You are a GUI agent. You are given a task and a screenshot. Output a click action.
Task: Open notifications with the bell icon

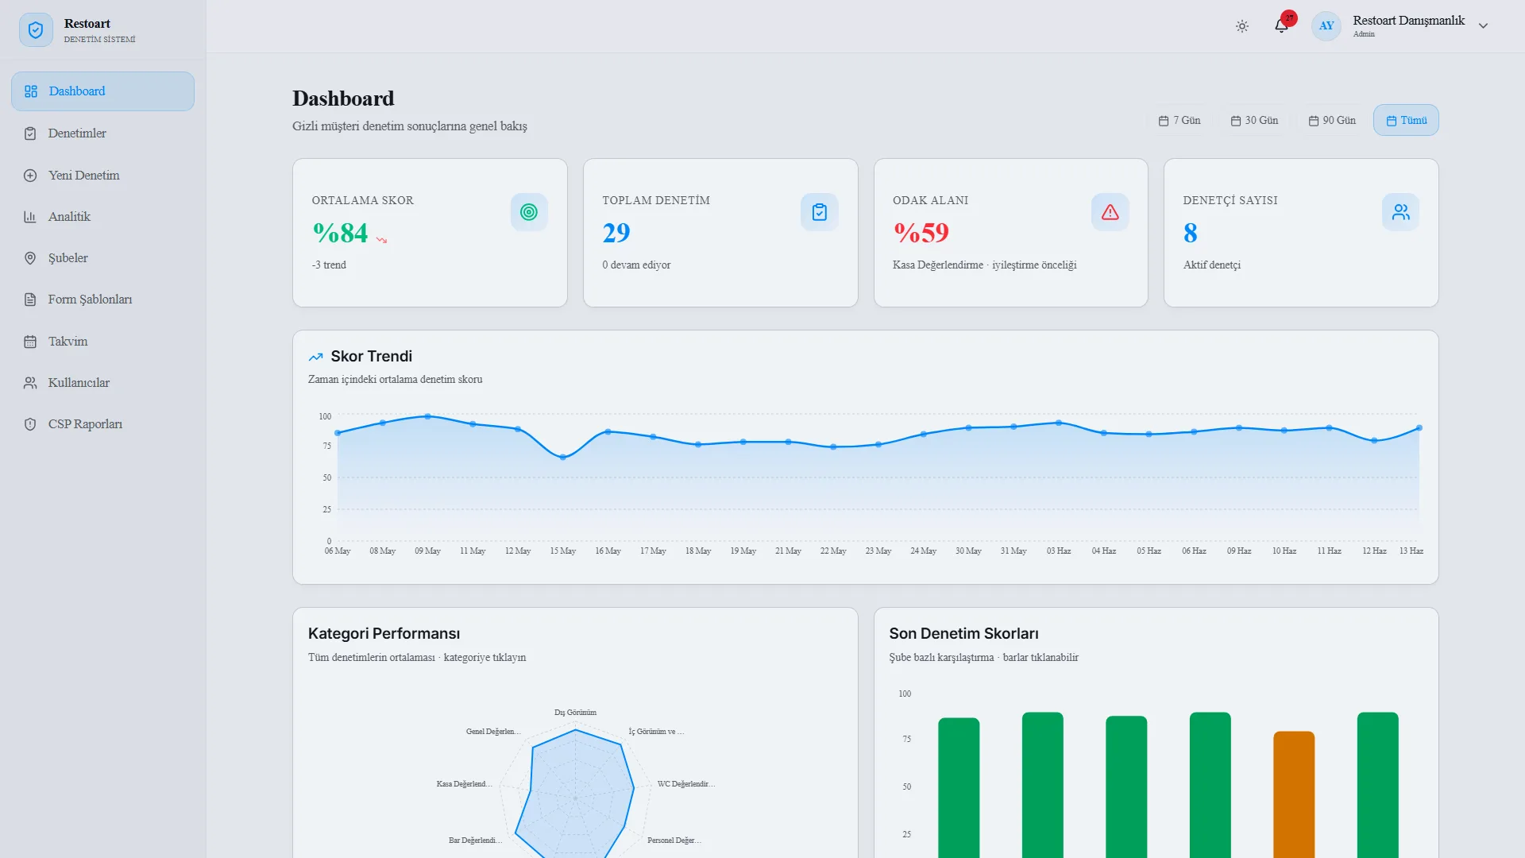point(1281,26)
